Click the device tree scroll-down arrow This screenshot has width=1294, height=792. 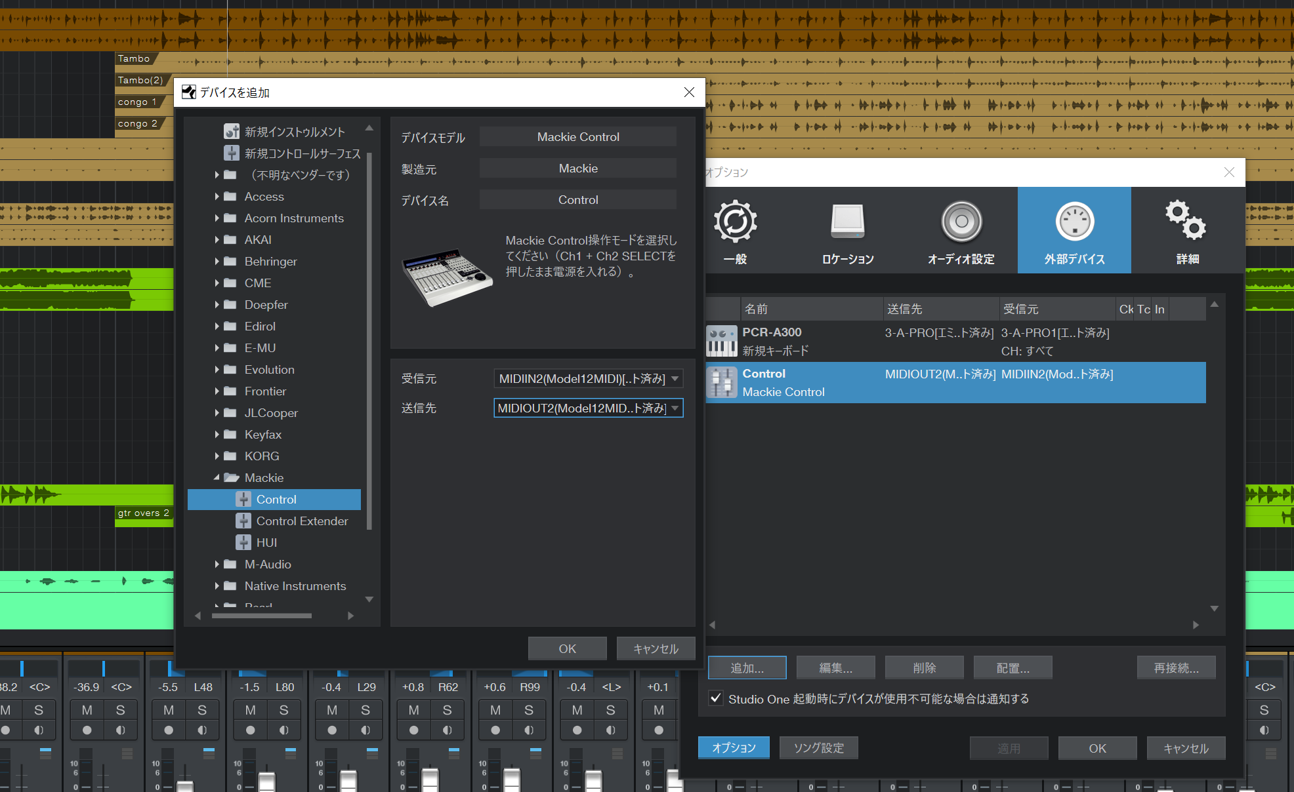coord(369,599)
